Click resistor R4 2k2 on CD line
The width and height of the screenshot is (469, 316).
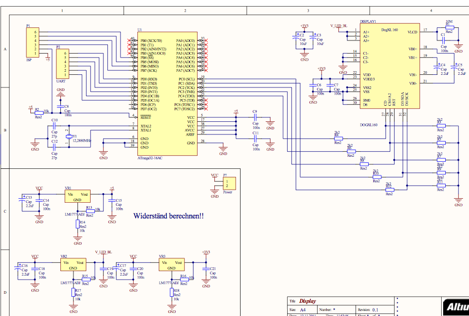[x=337, y=138]
